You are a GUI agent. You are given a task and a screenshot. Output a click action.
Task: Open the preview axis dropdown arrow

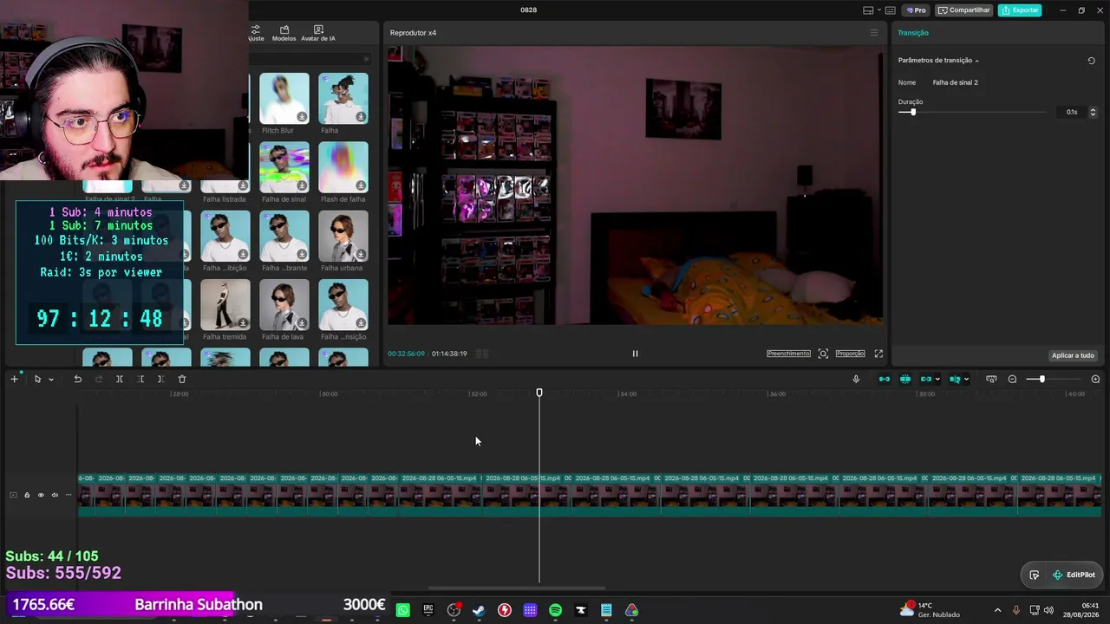(x=966, y=379)
